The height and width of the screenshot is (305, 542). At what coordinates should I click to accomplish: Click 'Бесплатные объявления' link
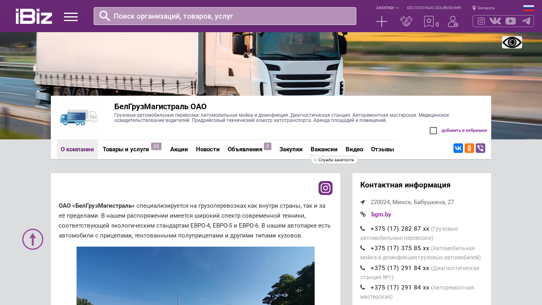[x=434, y=8]
